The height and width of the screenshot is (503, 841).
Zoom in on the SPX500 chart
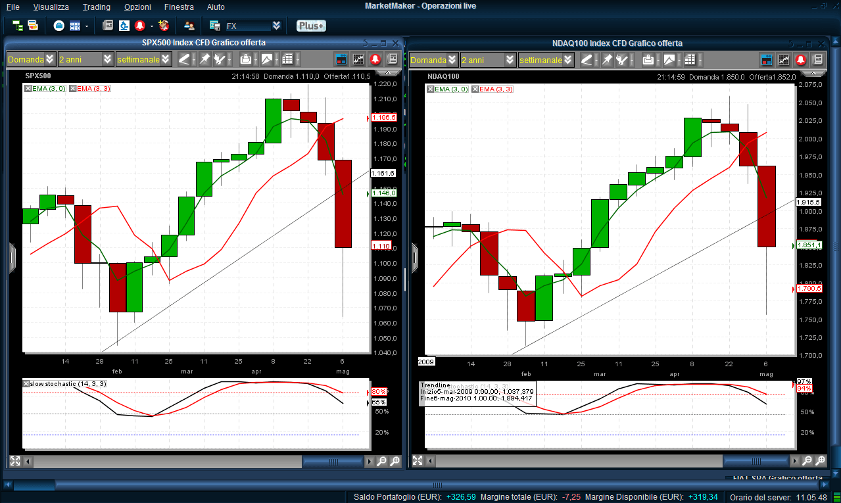coord(395,462)
